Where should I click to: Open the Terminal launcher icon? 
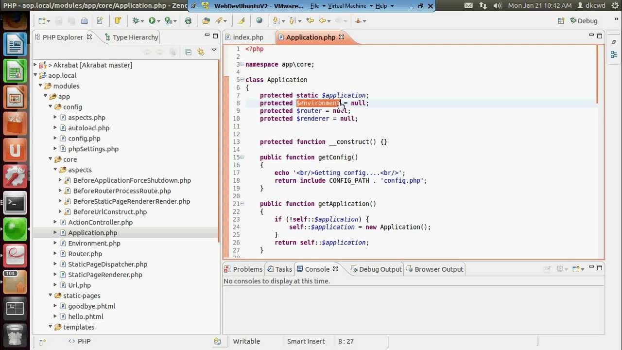coord(15,204)
